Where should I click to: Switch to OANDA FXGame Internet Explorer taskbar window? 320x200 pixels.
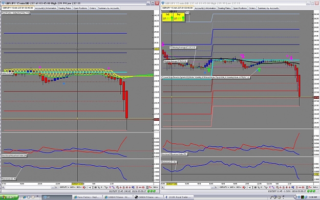tap(118, 197)
